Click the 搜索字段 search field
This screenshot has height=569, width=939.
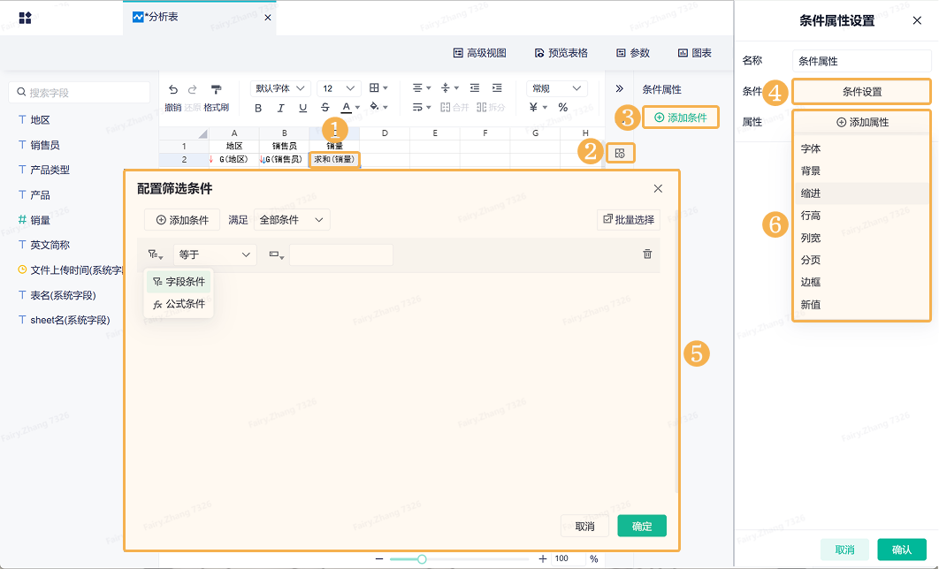[x=79, y=92]
